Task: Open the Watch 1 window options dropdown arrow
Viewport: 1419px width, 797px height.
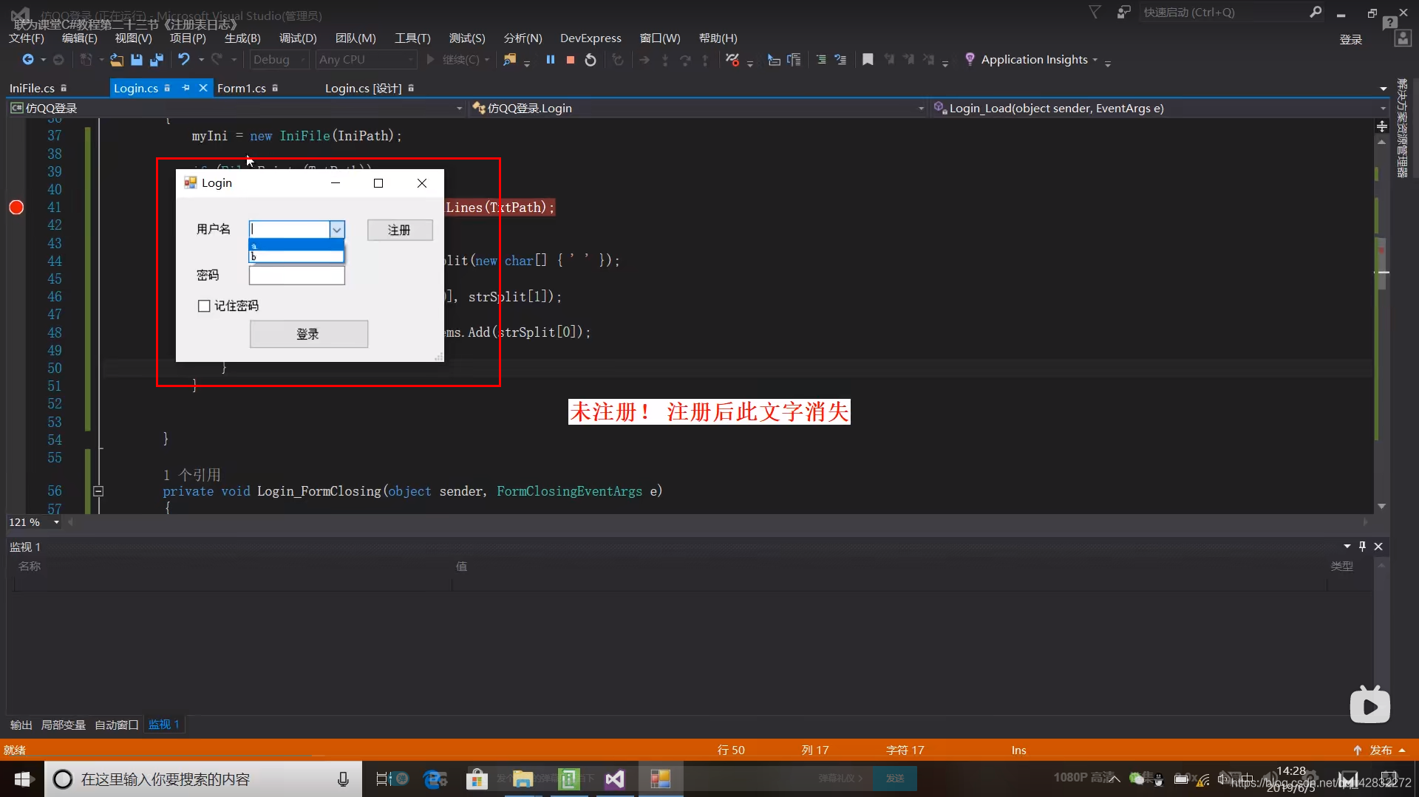Action: pos(1347,547)
